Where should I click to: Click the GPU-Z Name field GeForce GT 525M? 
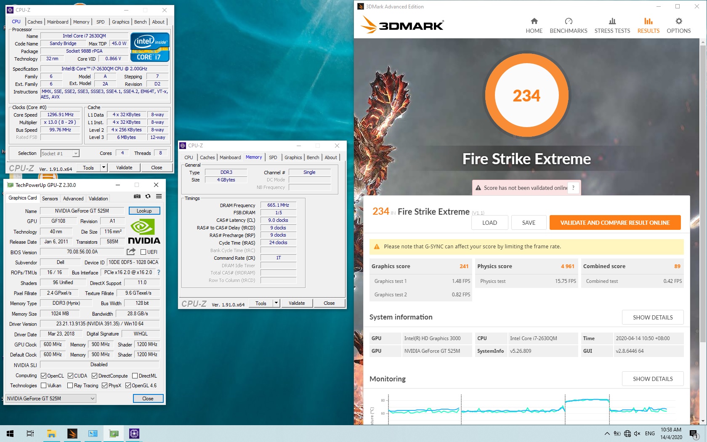click(x=82, y=211)
